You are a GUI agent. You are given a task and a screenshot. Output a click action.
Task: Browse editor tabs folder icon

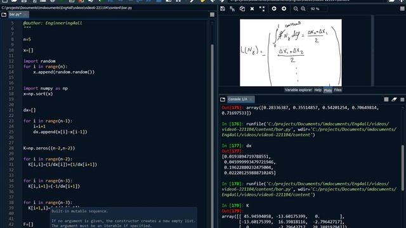(4, 15)
